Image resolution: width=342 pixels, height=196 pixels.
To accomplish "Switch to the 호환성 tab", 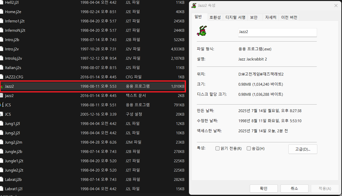I will (x=215, y=17).
